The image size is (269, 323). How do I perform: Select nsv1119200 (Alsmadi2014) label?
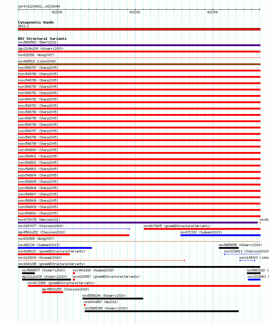coord(40,258)
